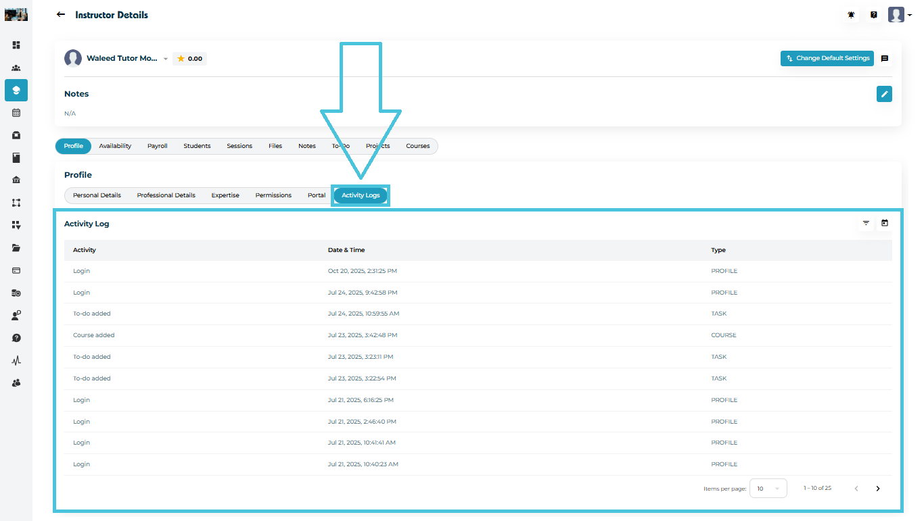Click the back arrow next to Instructor Details
Image resolution: width=924 pixels, height=521 pixels.
[x=61, y=15]
